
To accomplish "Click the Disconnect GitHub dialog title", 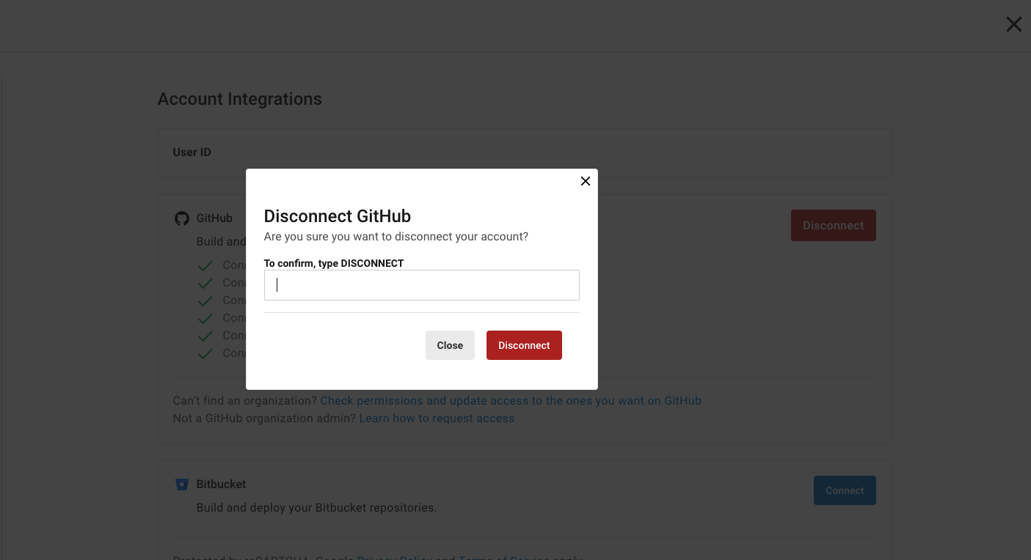I will pos(337,216).
